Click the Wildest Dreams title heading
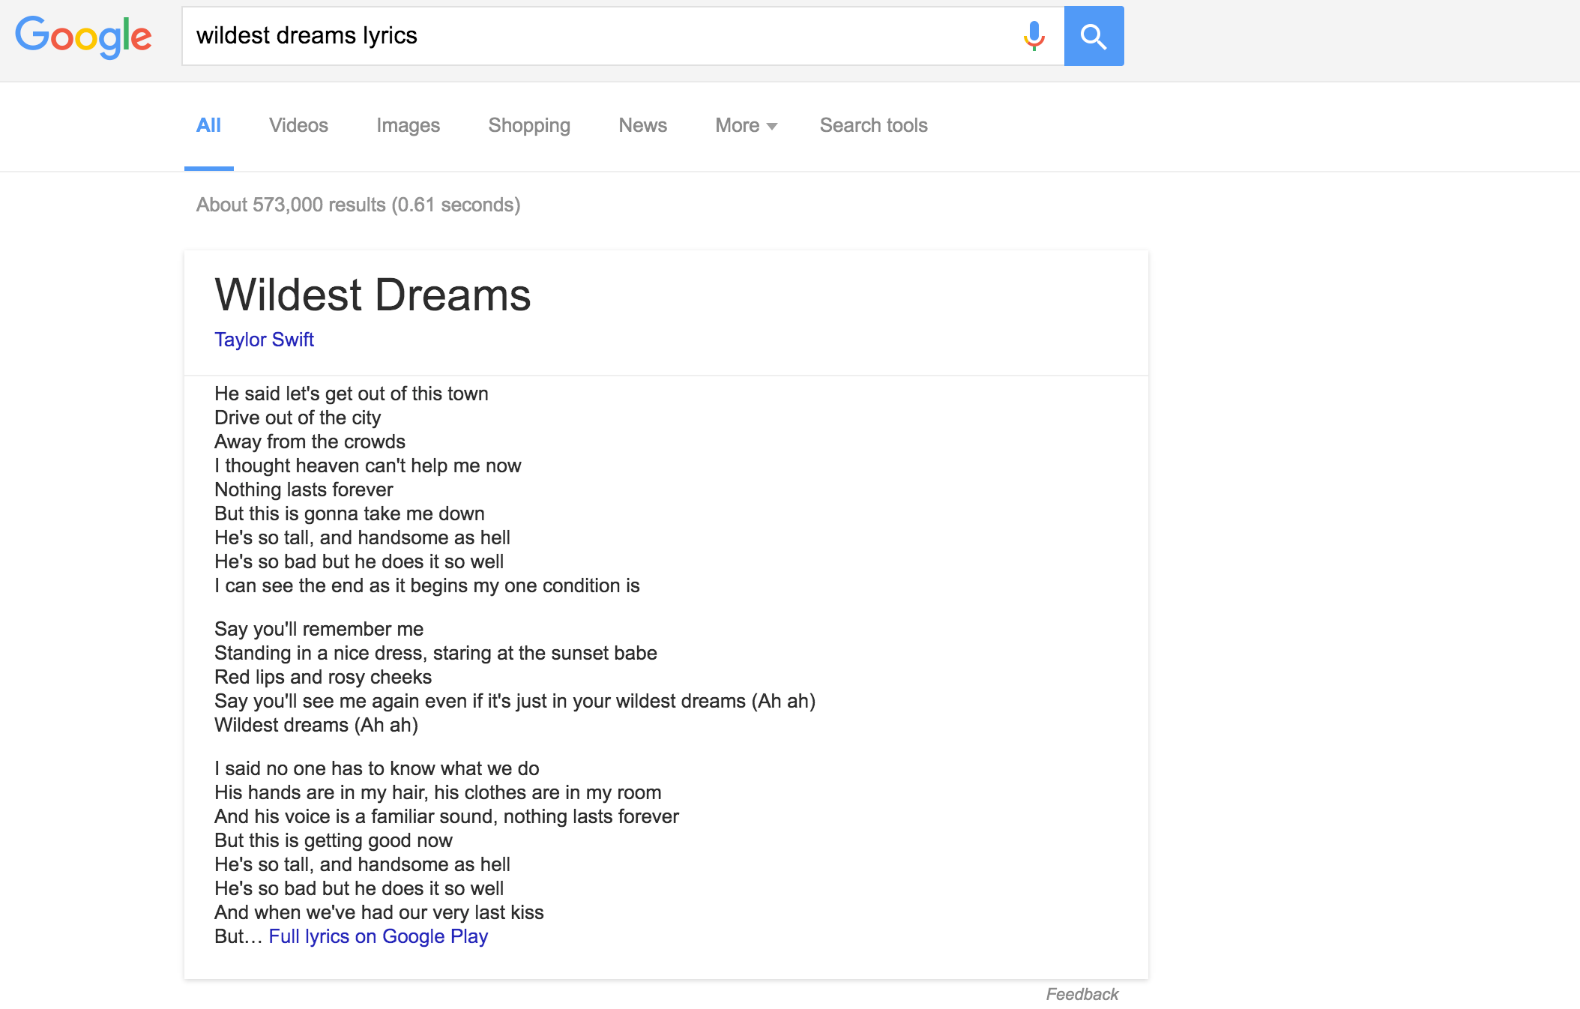1580x1009 pixels. tap(373, 295)
